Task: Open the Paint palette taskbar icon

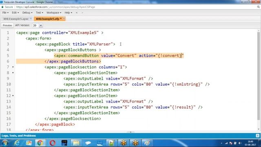Action: click(147, 143)
